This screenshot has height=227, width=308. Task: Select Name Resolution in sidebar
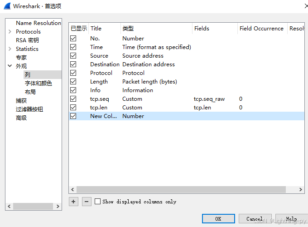point(38,23)
